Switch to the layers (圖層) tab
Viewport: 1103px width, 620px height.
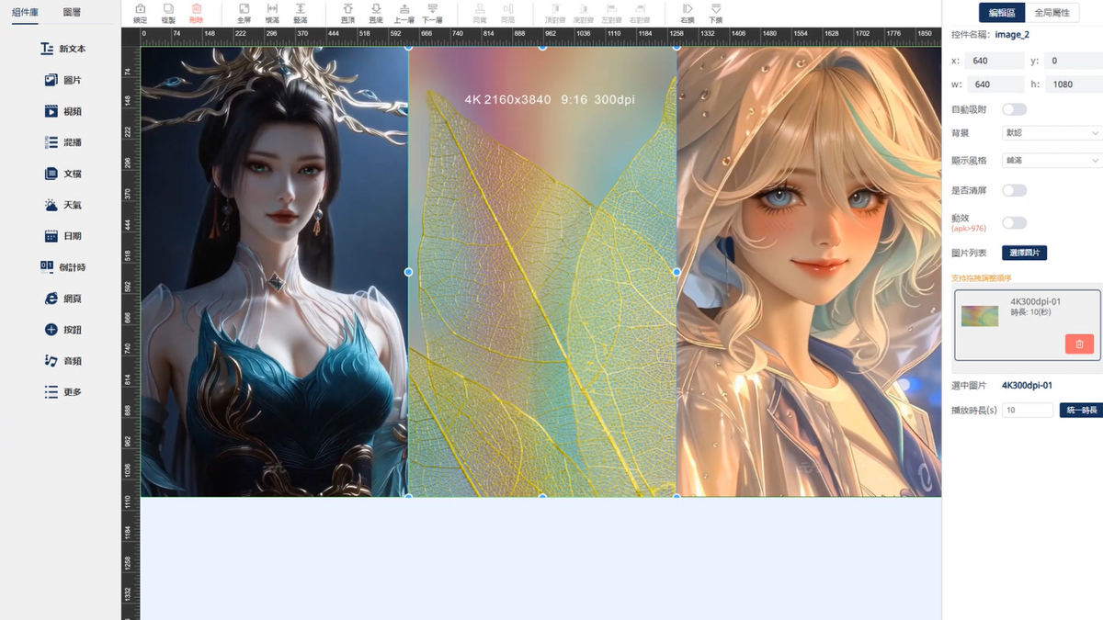tap(72, 13)
